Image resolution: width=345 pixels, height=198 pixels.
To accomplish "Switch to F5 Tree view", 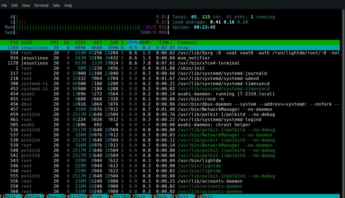I will coord(97,196).
